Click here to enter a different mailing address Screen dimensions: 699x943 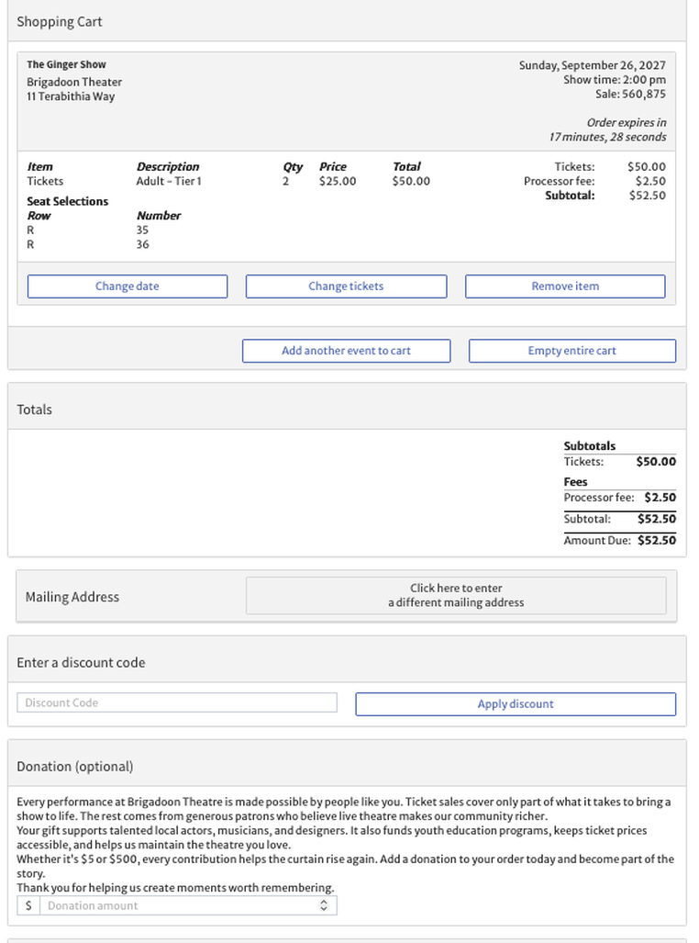[x=456, y=595]
